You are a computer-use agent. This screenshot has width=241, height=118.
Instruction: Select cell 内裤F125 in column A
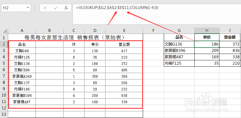[22, 57]
